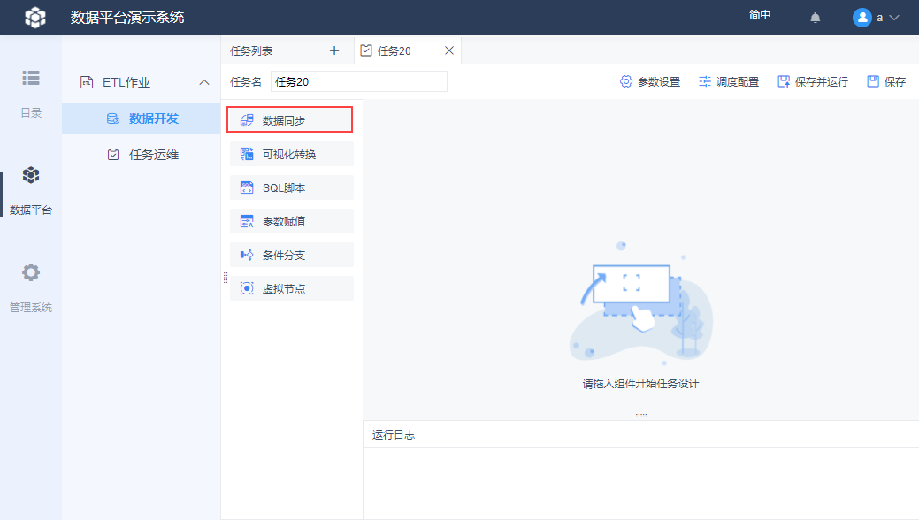This screenshot has width=919, height=520.
Task: Click the 保存 button
Action: point(886,82)
